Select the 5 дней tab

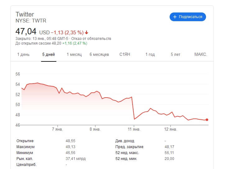pyautogui.click(x=49, y=55)
